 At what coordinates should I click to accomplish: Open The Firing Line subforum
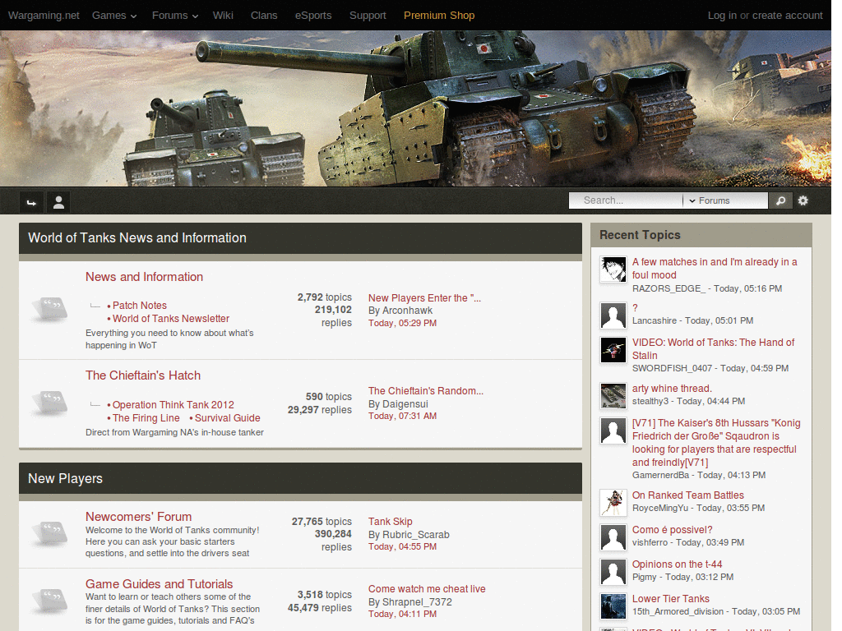click(x=146, y=418)
